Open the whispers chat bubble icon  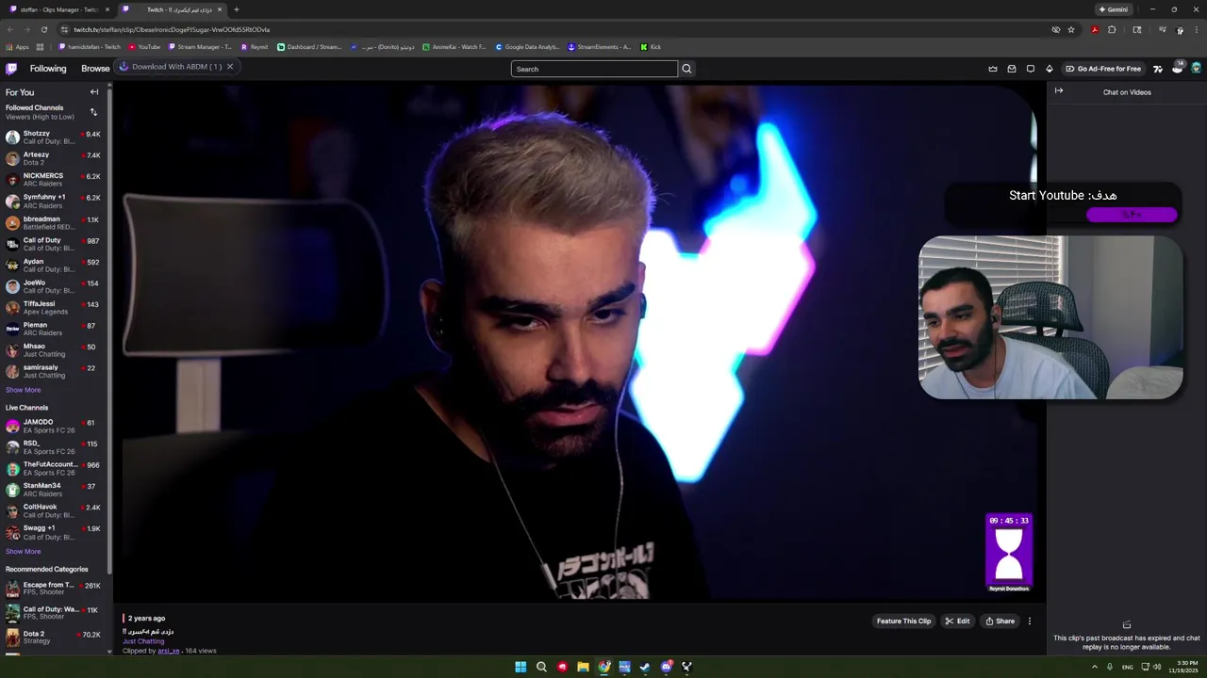[x=1031, y=69]
